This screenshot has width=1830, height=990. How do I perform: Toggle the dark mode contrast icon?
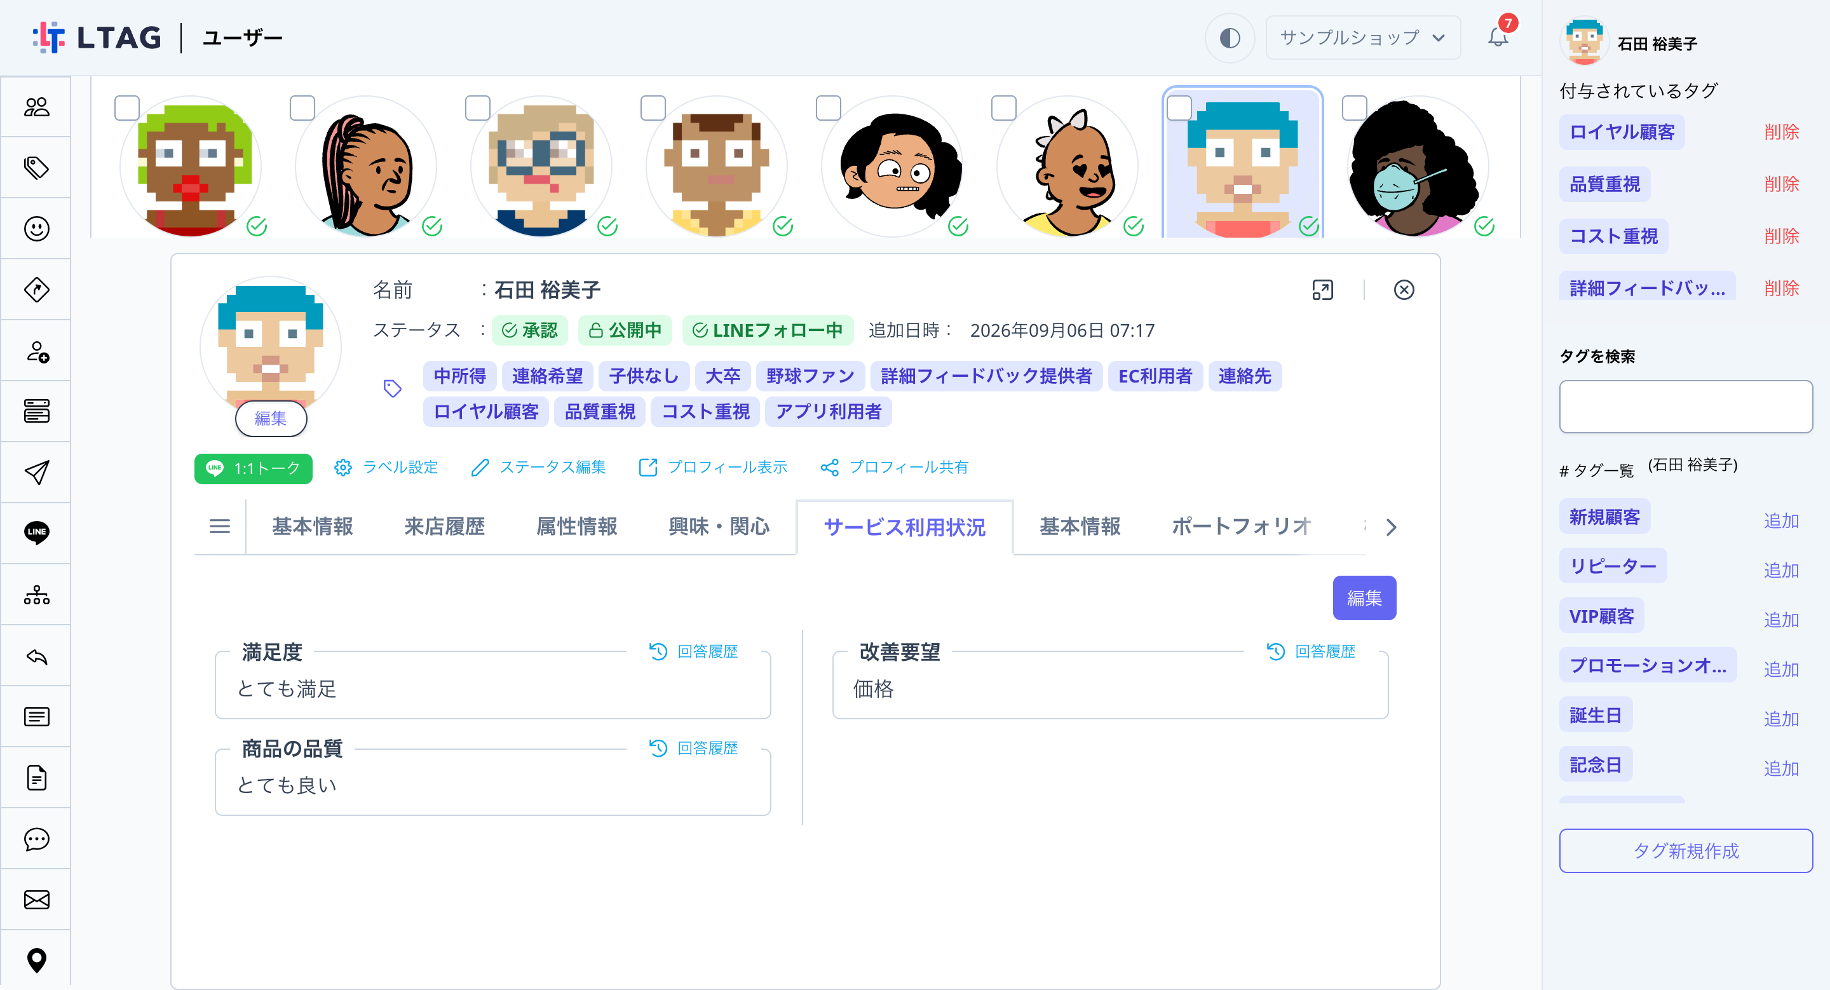pyautogui.click(x=1230, y=37)
